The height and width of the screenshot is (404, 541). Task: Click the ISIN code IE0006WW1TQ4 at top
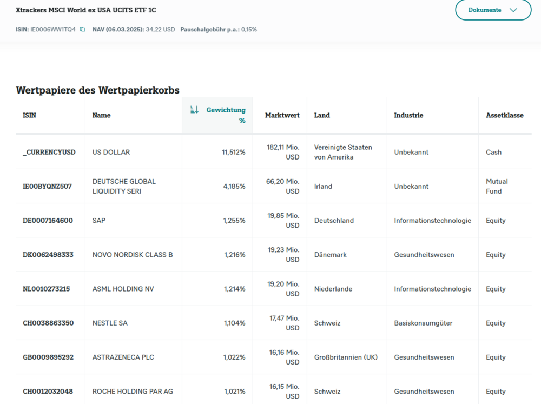[x=53, y=29]
